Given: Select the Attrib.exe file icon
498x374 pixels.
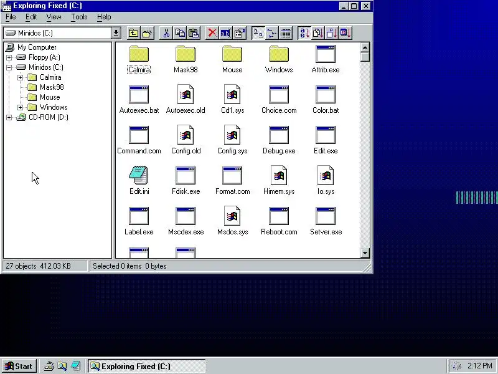Looking at the screenshot, I should click(x=326, y=54).
